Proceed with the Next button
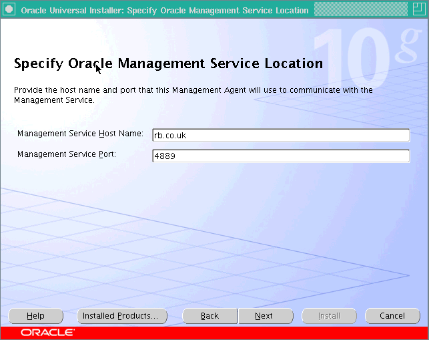The width and height of the screenshot is (429, 340). pyautogui.click(x=264, y=316)
